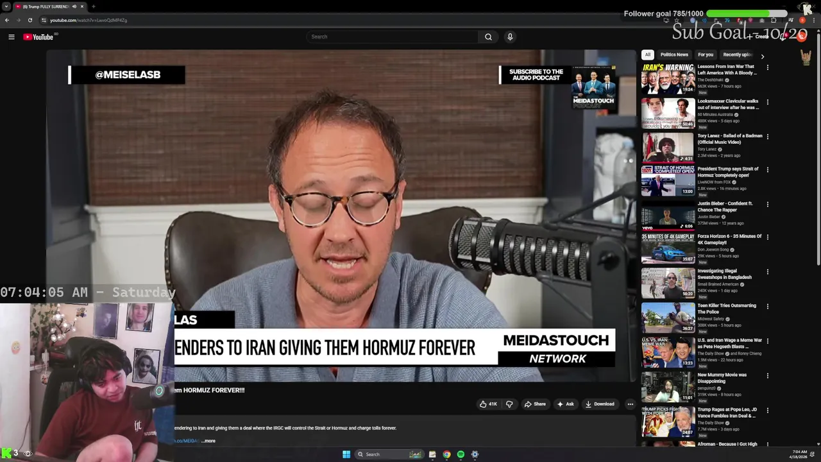Click the main video player area

point(341,216)
